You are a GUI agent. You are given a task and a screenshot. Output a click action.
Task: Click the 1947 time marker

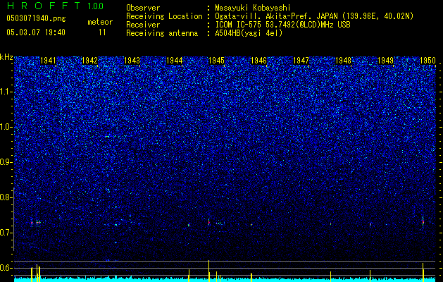click(301, 61)
